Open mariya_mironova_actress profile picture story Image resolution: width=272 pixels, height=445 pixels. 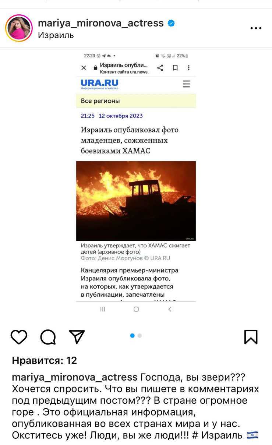pyautogui.click(x=19, y=28)
